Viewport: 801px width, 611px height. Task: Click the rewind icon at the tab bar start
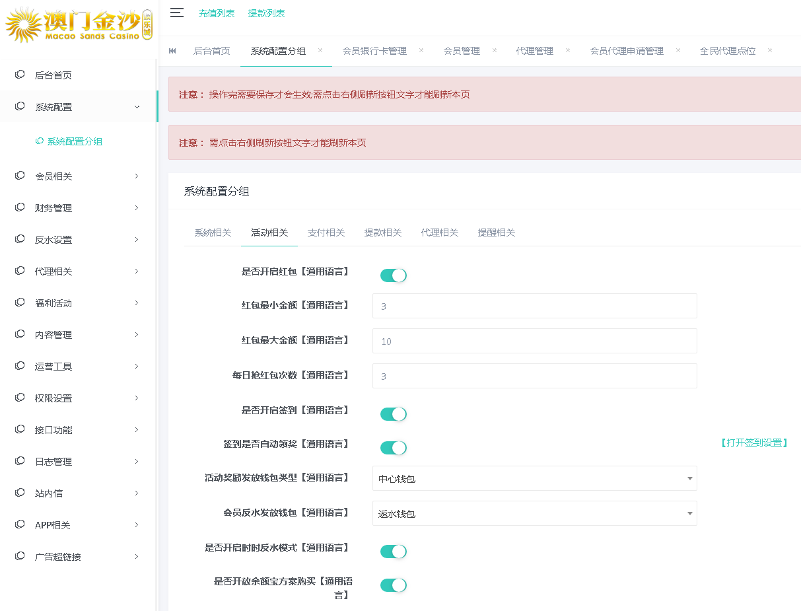click(172, 50)
